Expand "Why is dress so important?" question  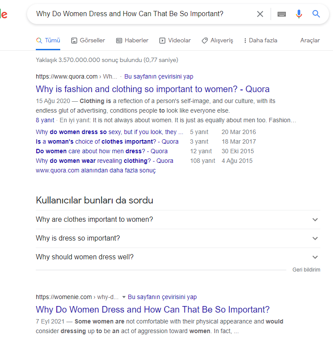(178, 238)
